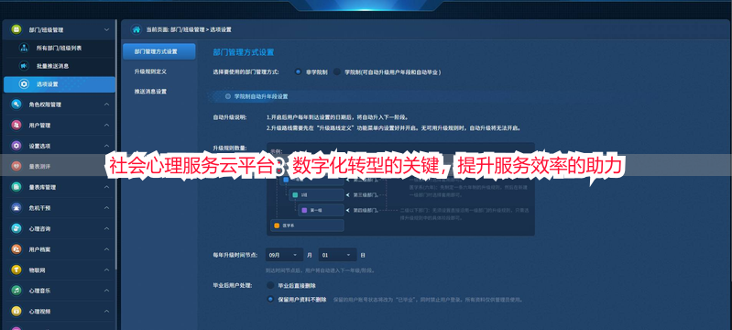Open the 09月 month dropdown

click(284, 255)
